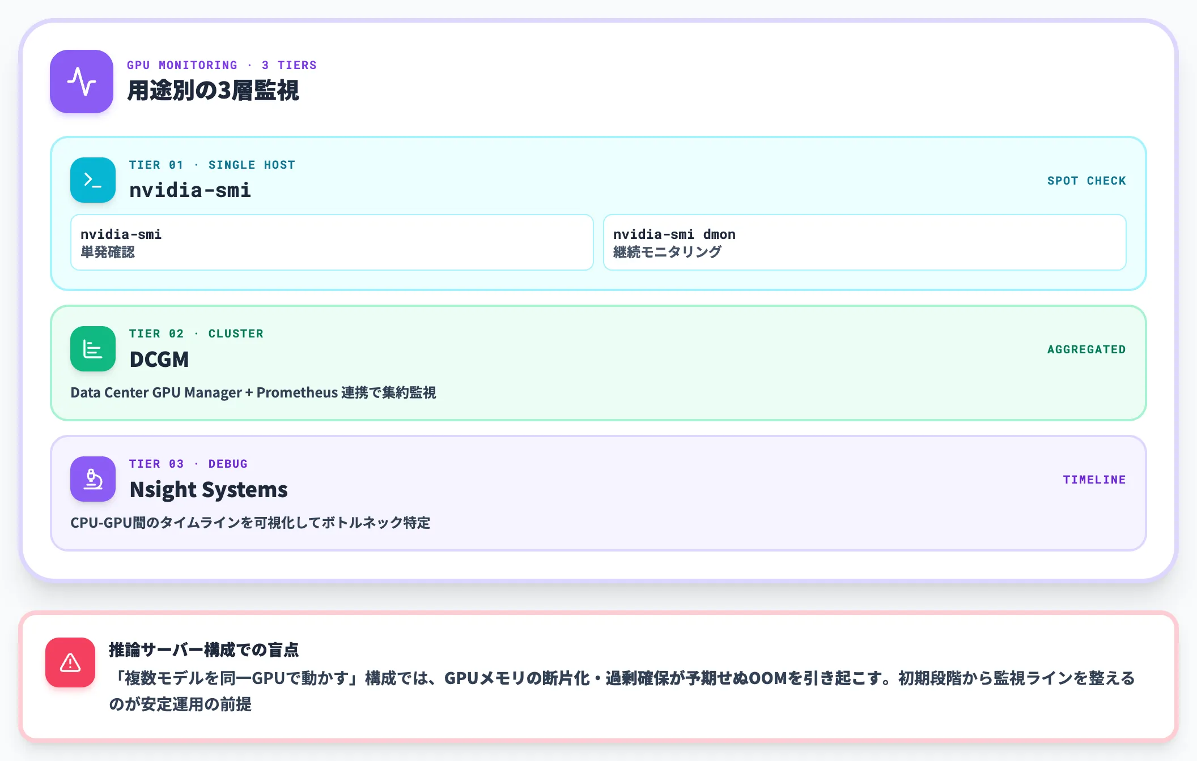The width and height of the screenshot is (1197, 761).
Task: Click the CPU-GPU間のタイムライン description text
Action: (251, 523)
